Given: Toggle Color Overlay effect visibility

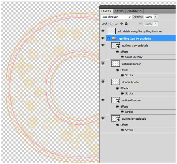Looking at the screenshot, I should point(122,57).
